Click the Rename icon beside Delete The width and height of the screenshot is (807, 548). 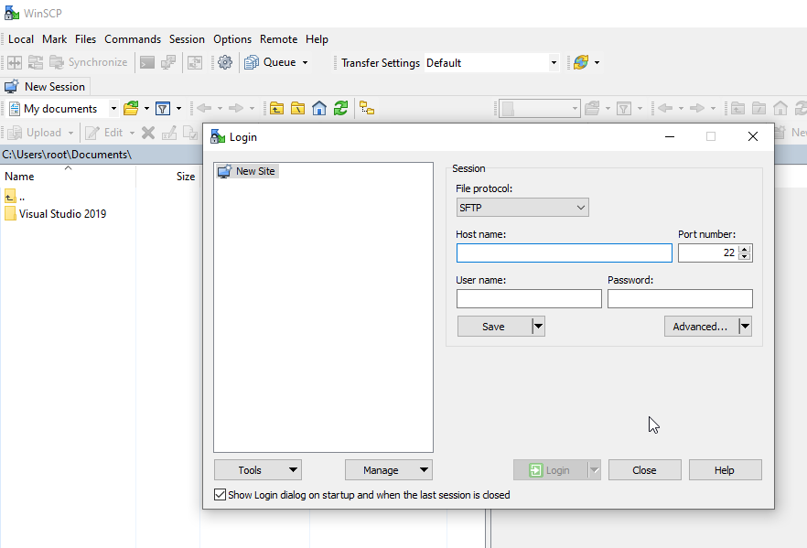click(x=169, y=133)
